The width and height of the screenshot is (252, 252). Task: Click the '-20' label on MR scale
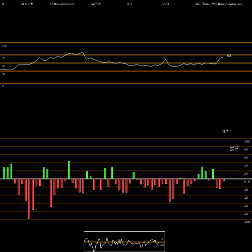point(246,190)
